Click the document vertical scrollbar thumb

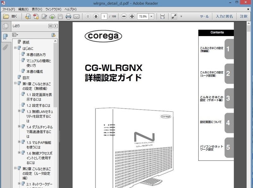coord(249,28)
